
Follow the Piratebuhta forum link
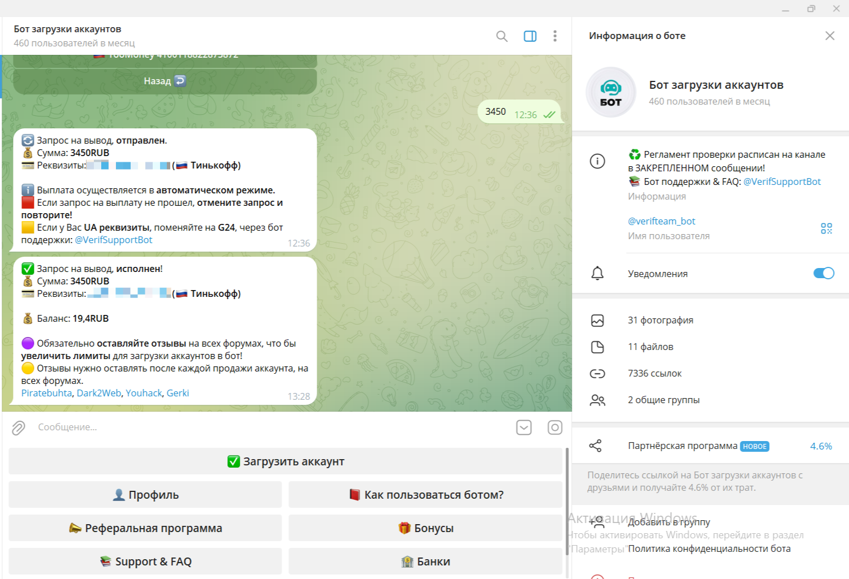[x=46, y=393]
